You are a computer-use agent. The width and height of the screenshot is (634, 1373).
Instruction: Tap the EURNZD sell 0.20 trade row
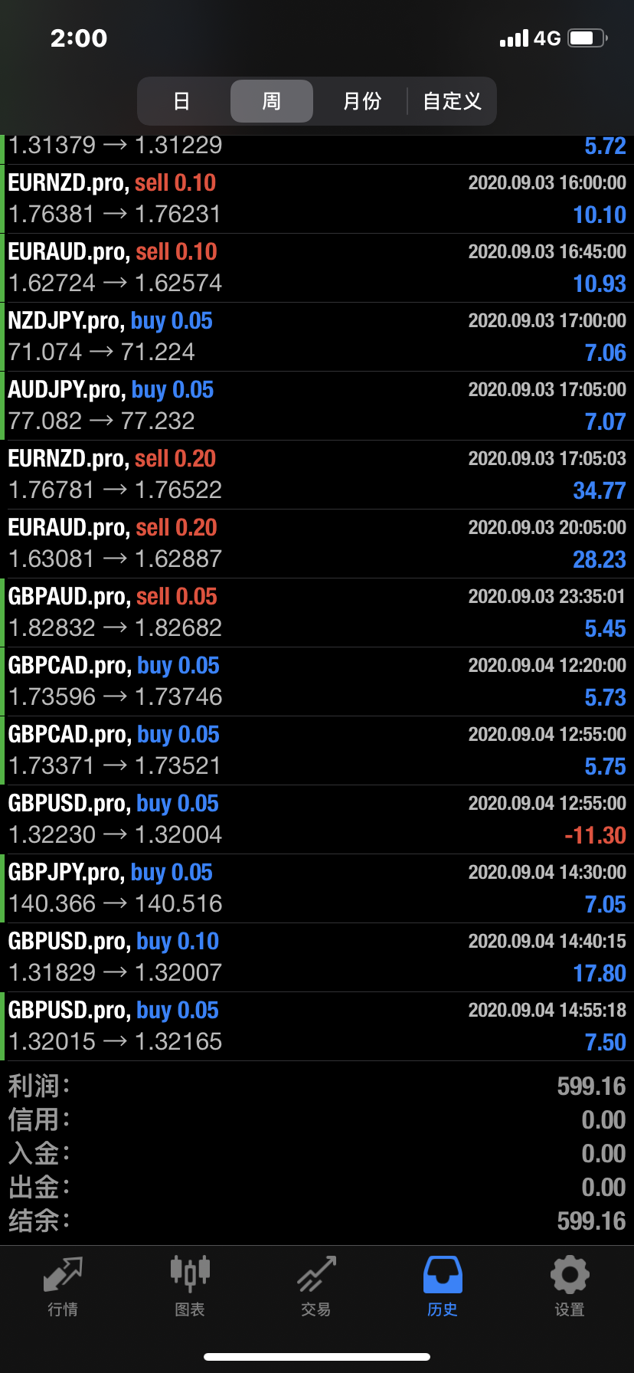click(x=317, y=475)
